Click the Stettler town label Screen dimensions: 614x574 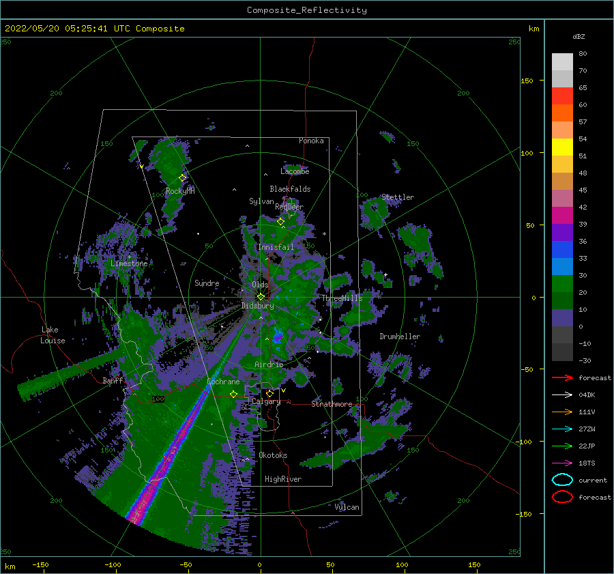point(398,197)
